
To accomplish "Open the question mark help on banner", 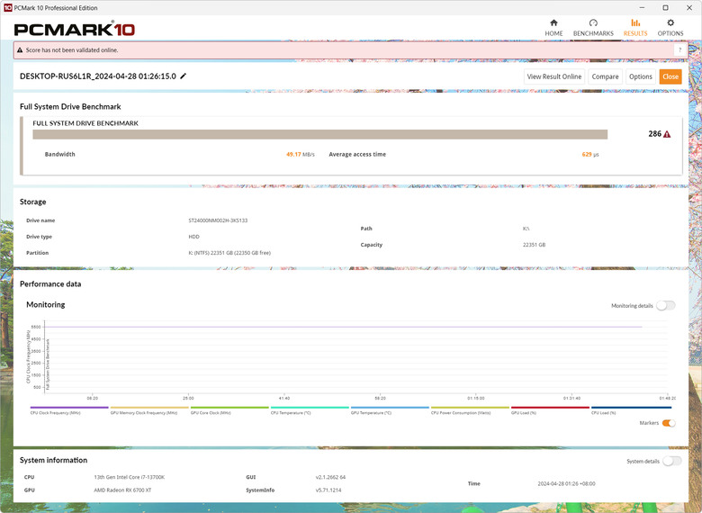I will coord(679,50).
